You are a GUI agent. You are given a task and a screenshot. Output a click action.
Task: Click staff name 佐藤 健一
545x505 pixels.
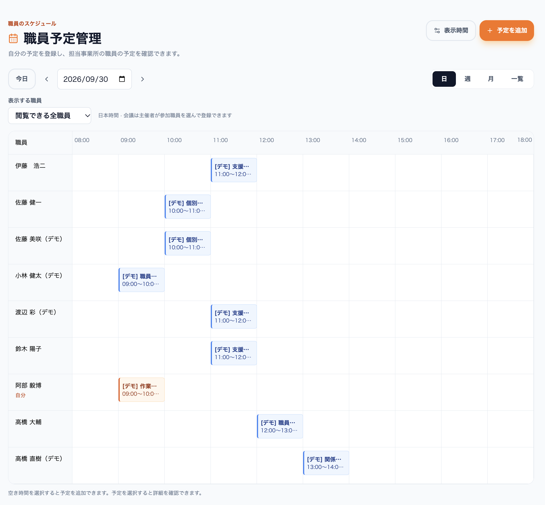tap(28, 202)
